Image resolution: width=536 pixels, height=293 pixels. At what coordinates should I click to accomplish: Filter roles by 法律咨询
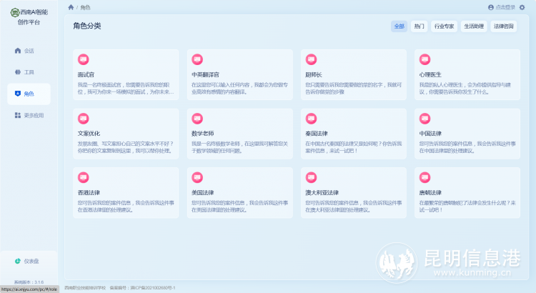504,26
